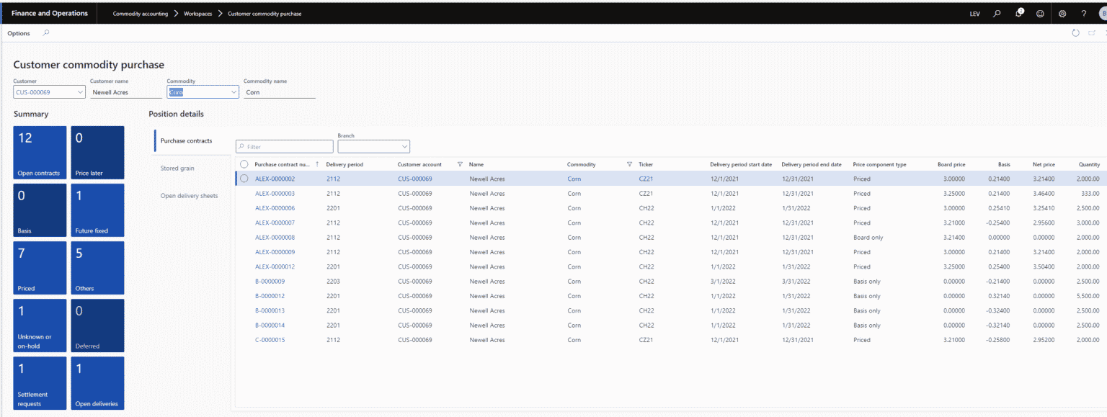Select the radio button in grid header
This screenshot has width=1107, height=417.
click(243, 164)
